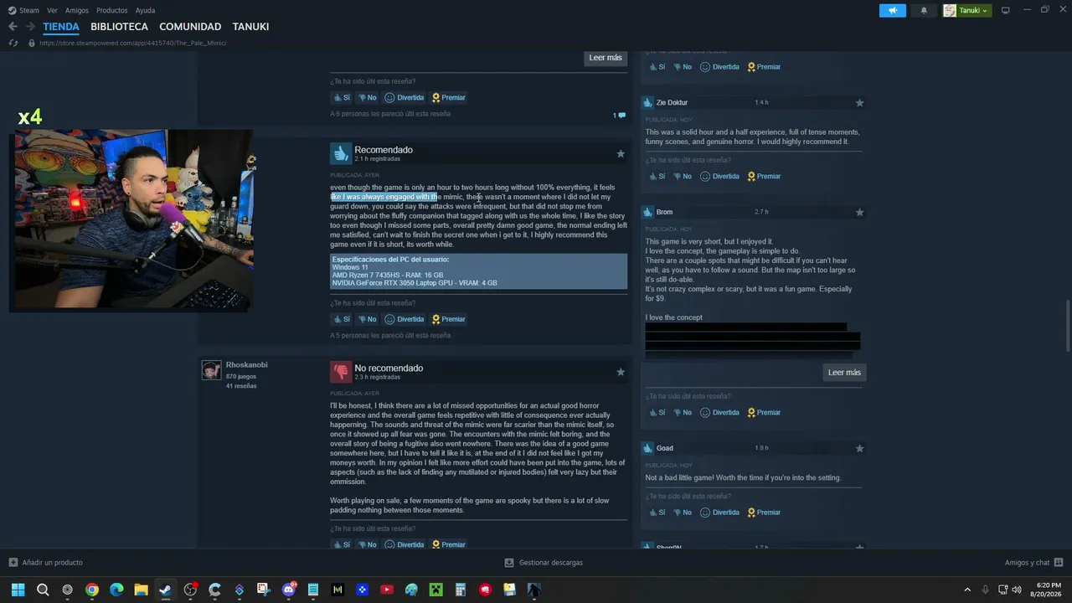The width and height of the screenshot is (1072, 603).
Task: Star Goad's review
Action: [859, 449]
